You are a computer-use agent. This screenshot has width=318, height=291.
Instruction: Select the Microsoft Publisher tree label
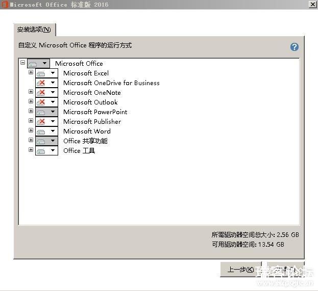[x=92, y=121]
